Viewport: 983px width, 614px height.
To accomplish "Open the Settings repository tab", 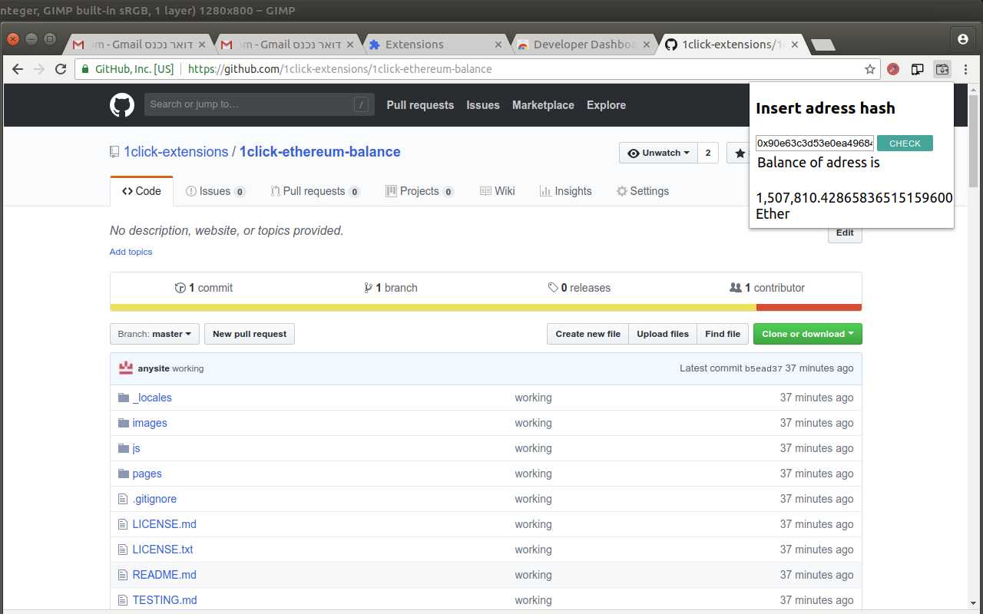I will click(x=642, y=191).
